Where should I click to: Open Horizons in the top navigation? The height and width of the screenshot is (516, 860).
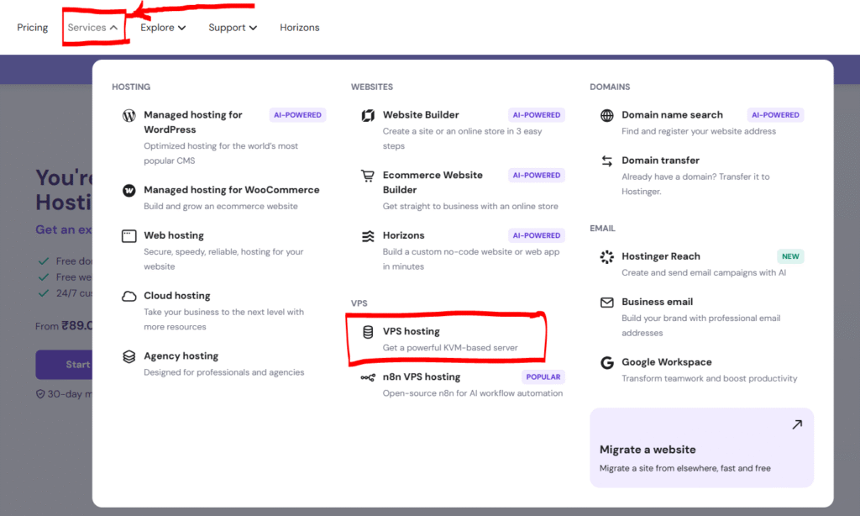300,28
